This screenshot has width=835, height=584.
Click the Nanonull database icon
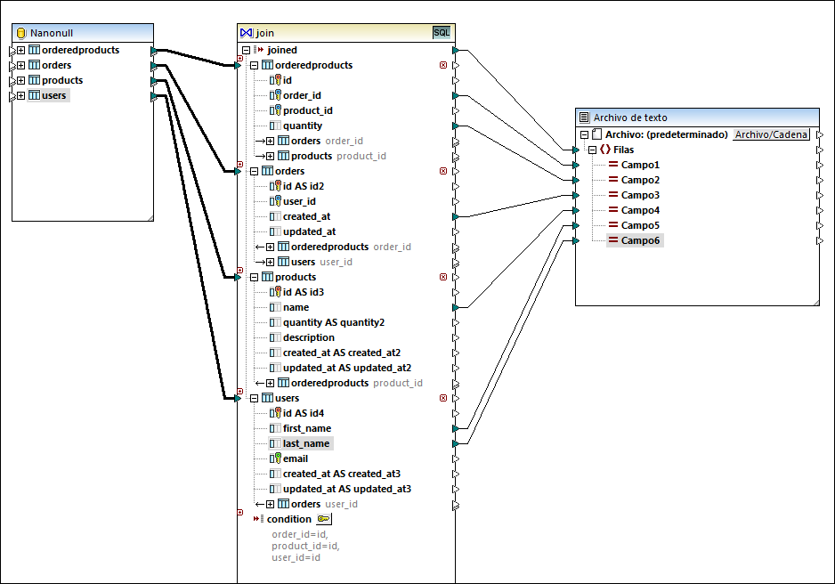(x=21, y=33)
